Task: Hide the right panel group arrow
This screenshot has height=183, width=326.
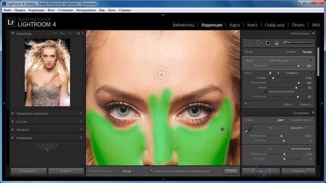Action: coord(322,103)
